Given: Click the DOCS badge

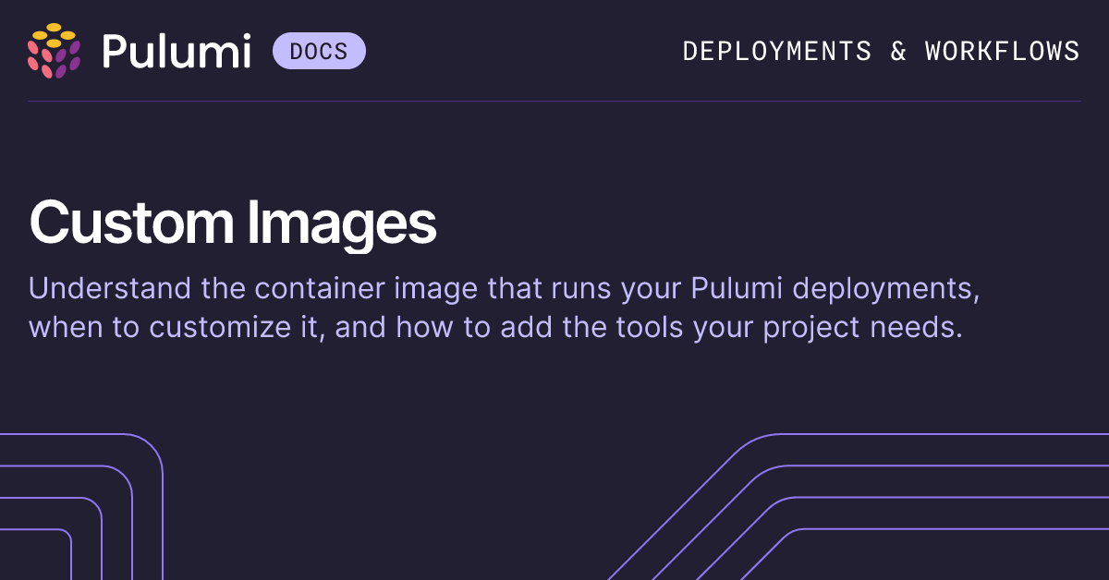Looking at the screenshot, I should 319,51.
